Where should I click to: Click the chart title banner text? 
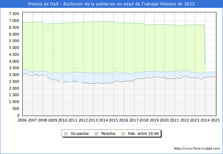(x=111, y=4)
